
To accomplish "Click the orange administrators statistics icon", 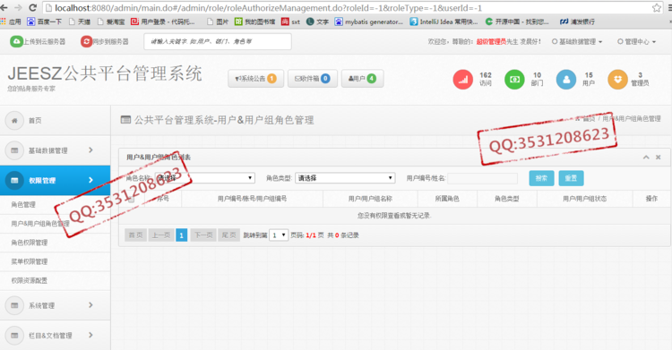I will pyautogui.click(x=617, y=80).
